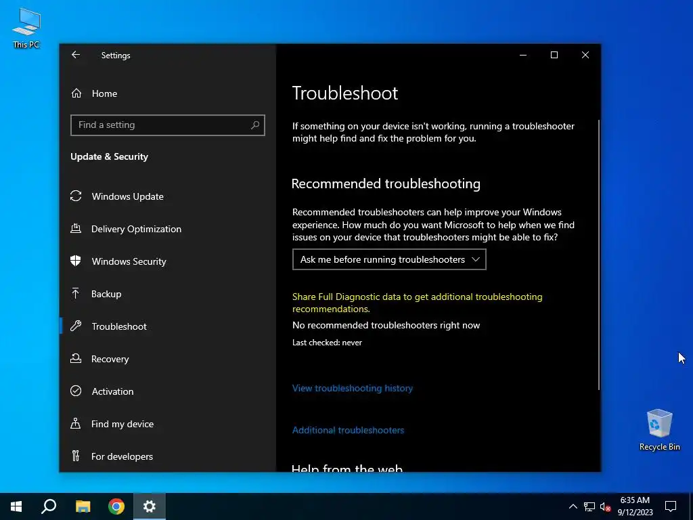Close the Settings window

(585, 55)
